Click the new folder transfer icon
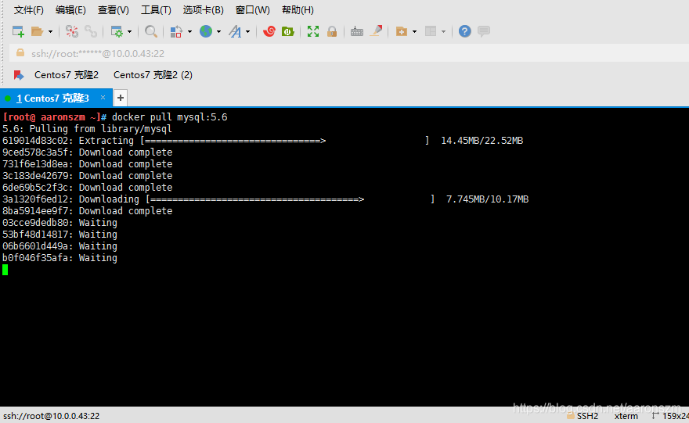 click(x=401, y=31)
